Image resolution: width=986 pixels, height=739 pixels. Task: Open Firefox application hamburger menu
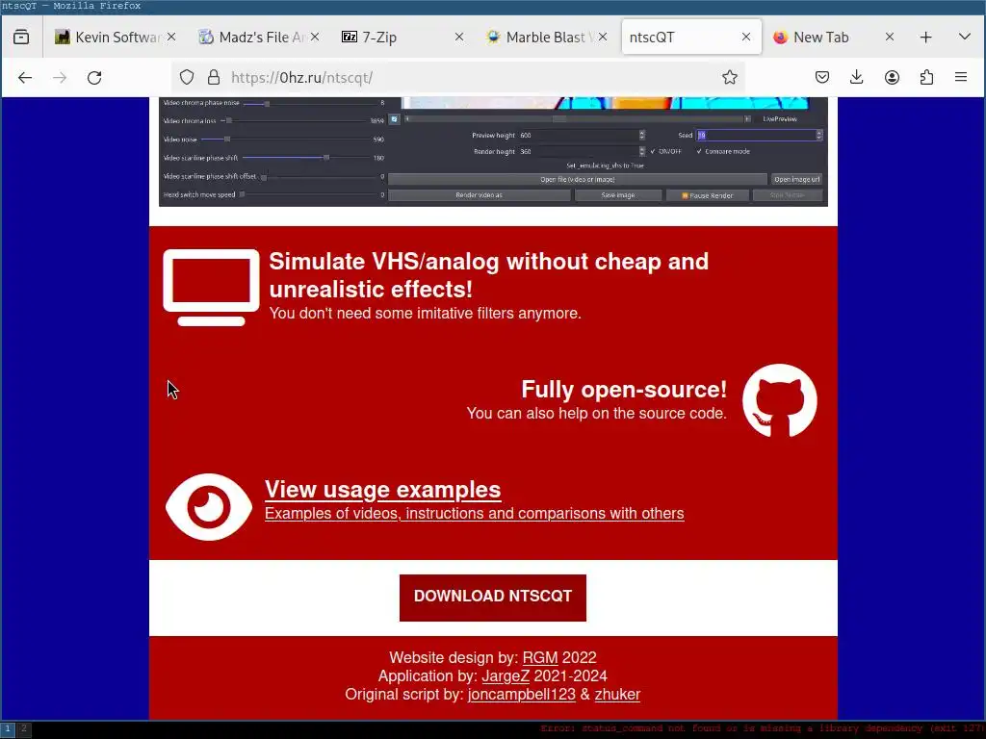coord(961,77)
